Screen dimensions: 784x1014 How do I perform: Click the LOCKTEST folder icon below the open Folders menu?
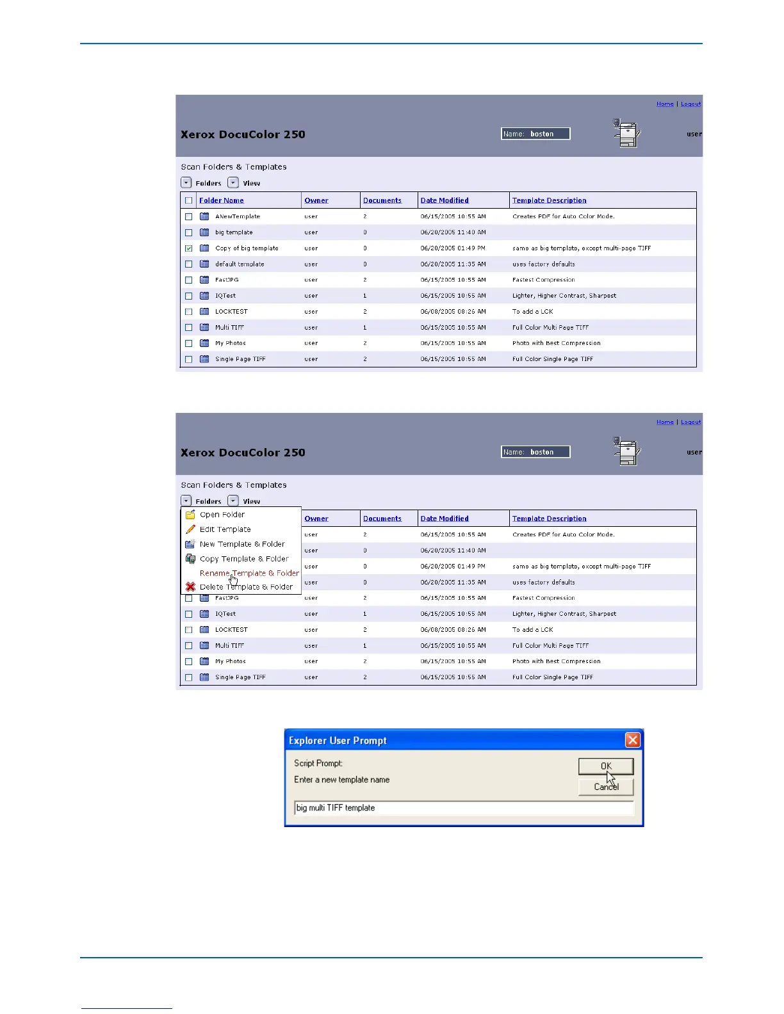coord(204,629)
